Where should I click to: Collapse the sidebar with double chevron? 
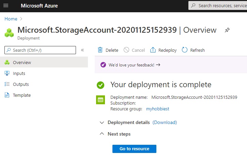coord(82,50)
